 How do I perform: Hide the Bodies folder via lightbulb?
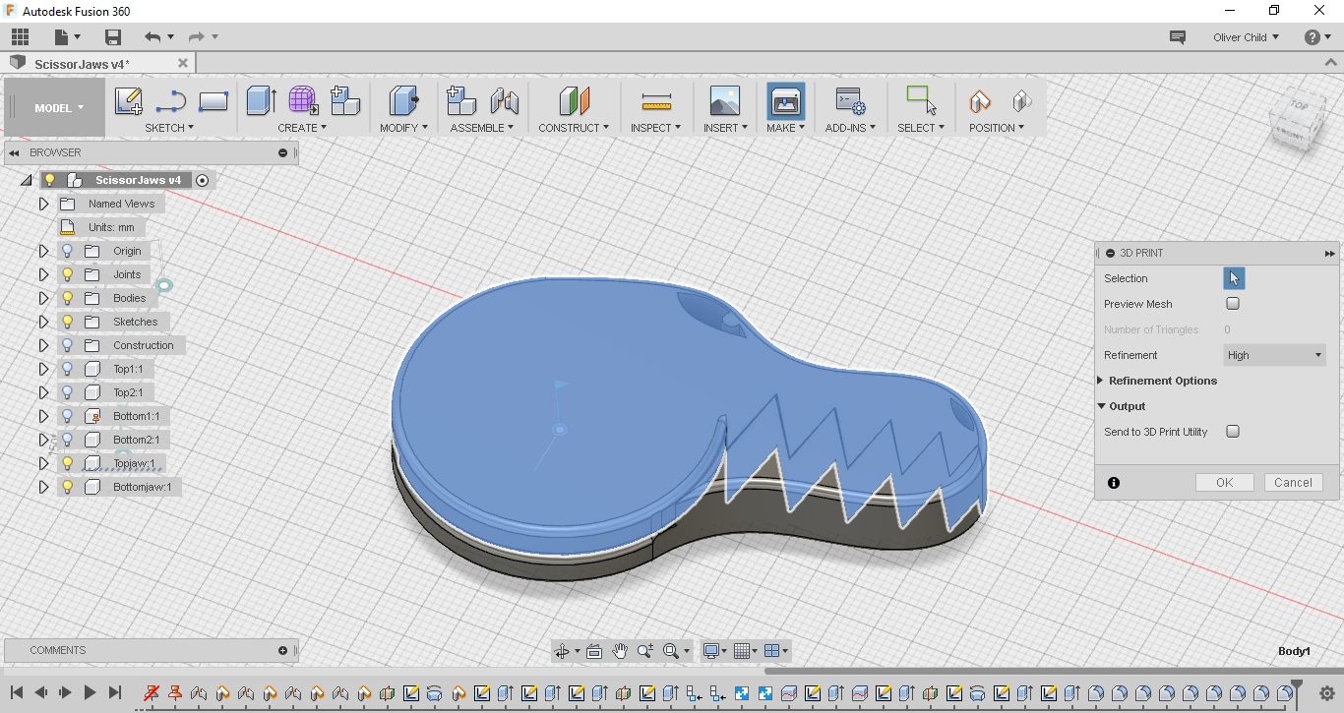[68, 298]
